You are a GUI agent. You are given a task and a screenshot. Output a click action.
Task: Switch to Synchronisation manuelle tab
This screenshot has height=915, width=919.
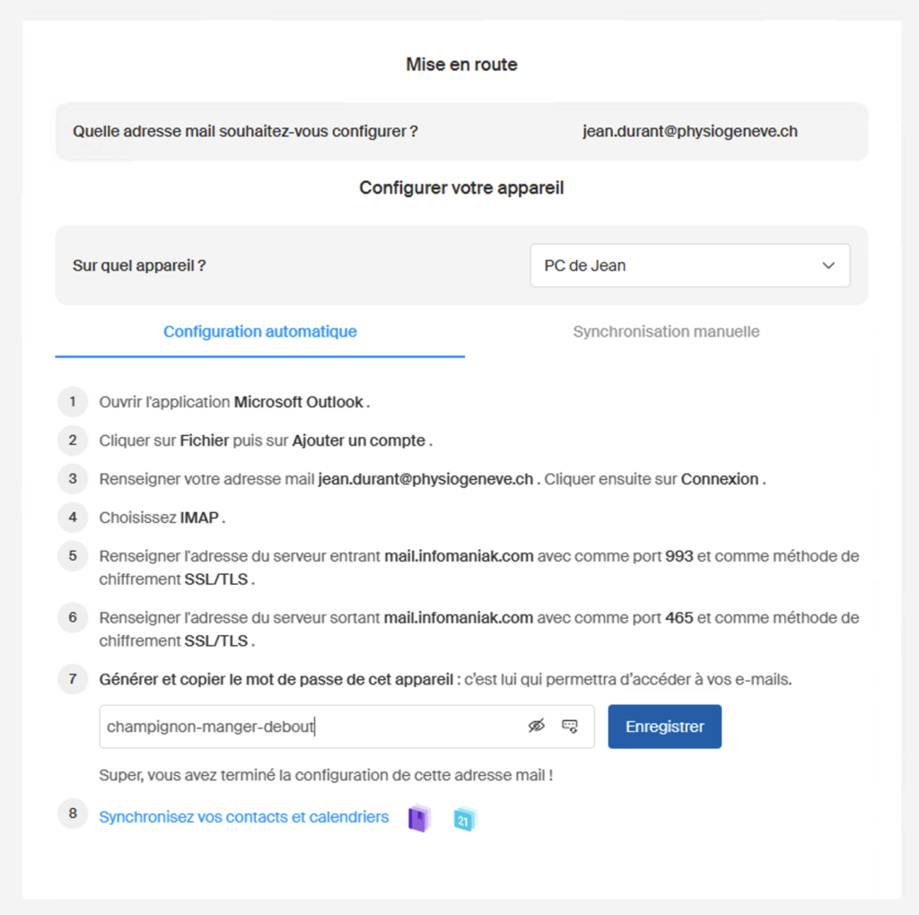(666, 332)
